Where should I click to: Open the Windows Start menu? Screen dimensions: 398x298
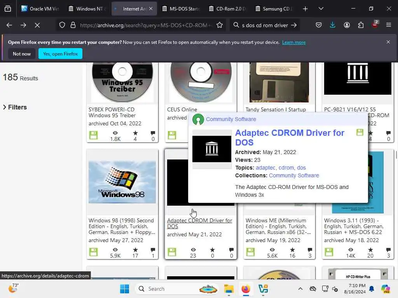tap(124, 289)
